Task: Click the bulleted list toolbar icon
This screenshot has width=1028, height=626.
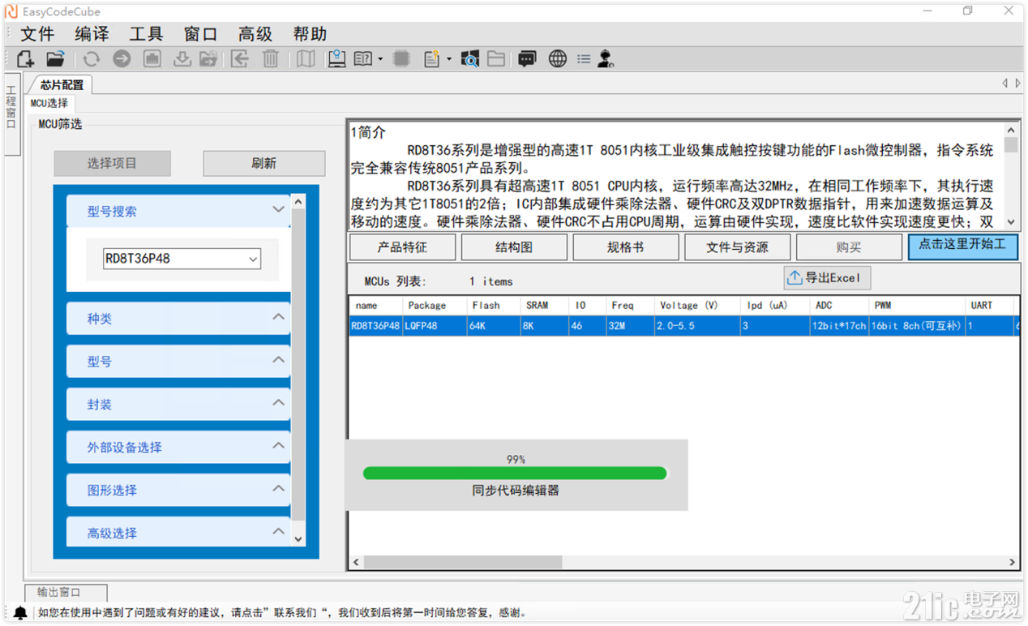Action: (x=584, y=59)
